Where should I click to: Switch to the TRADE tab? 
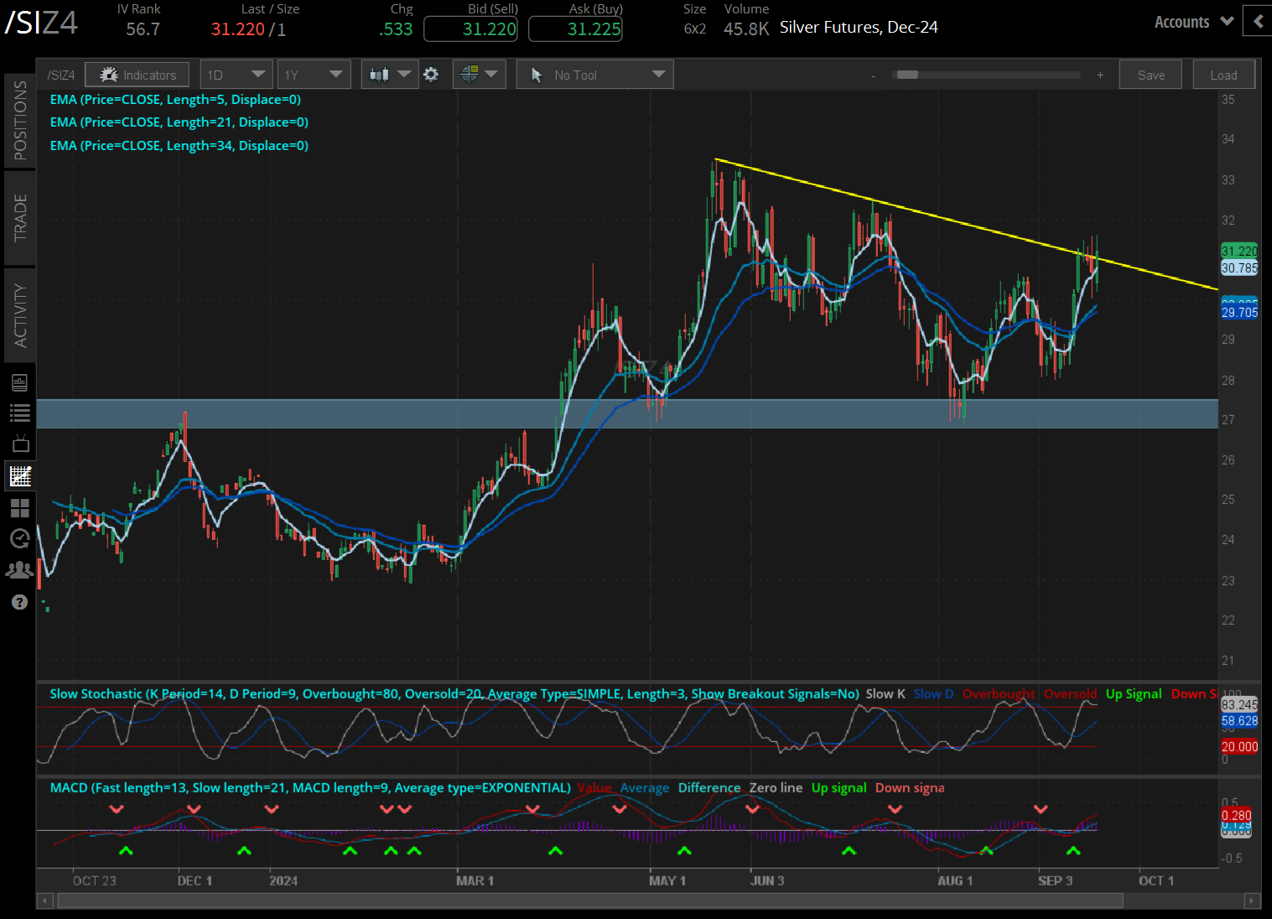coord(20,217)
